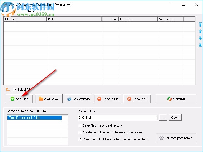This screenshot has width=203, height=152.
Task: Click the Output folder path field
Action: coord(118,117)
